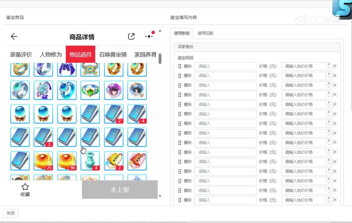Click the product panel scroll-up arrow
The height and width of the screenshot is (223, 352).
(x=160, y=31)
